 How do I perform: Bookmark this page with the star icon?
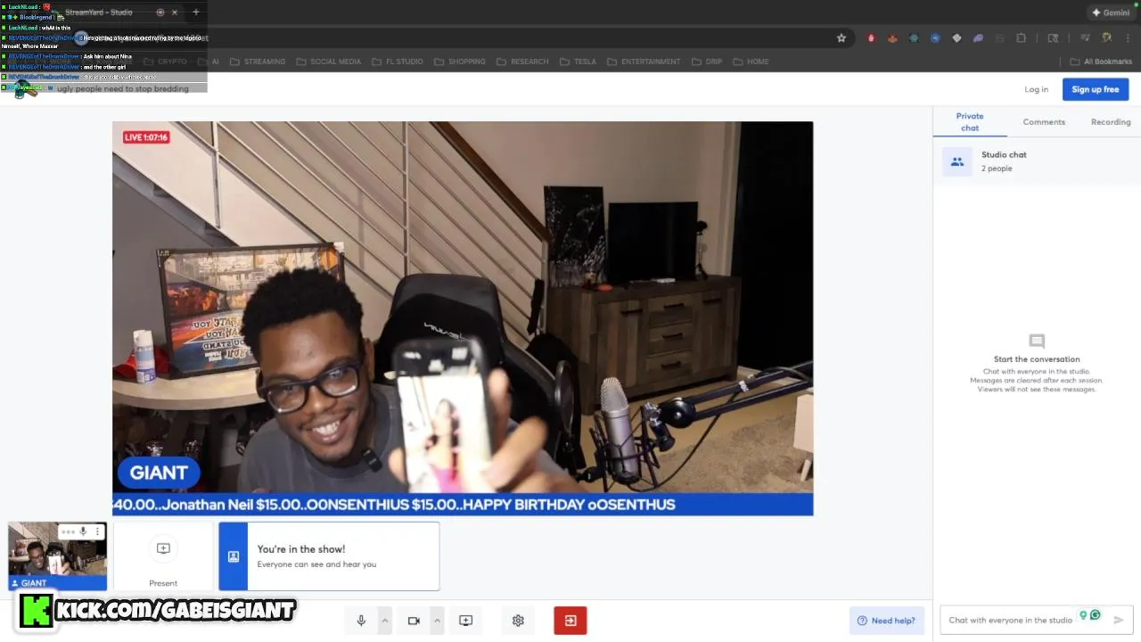click(841, 38)
